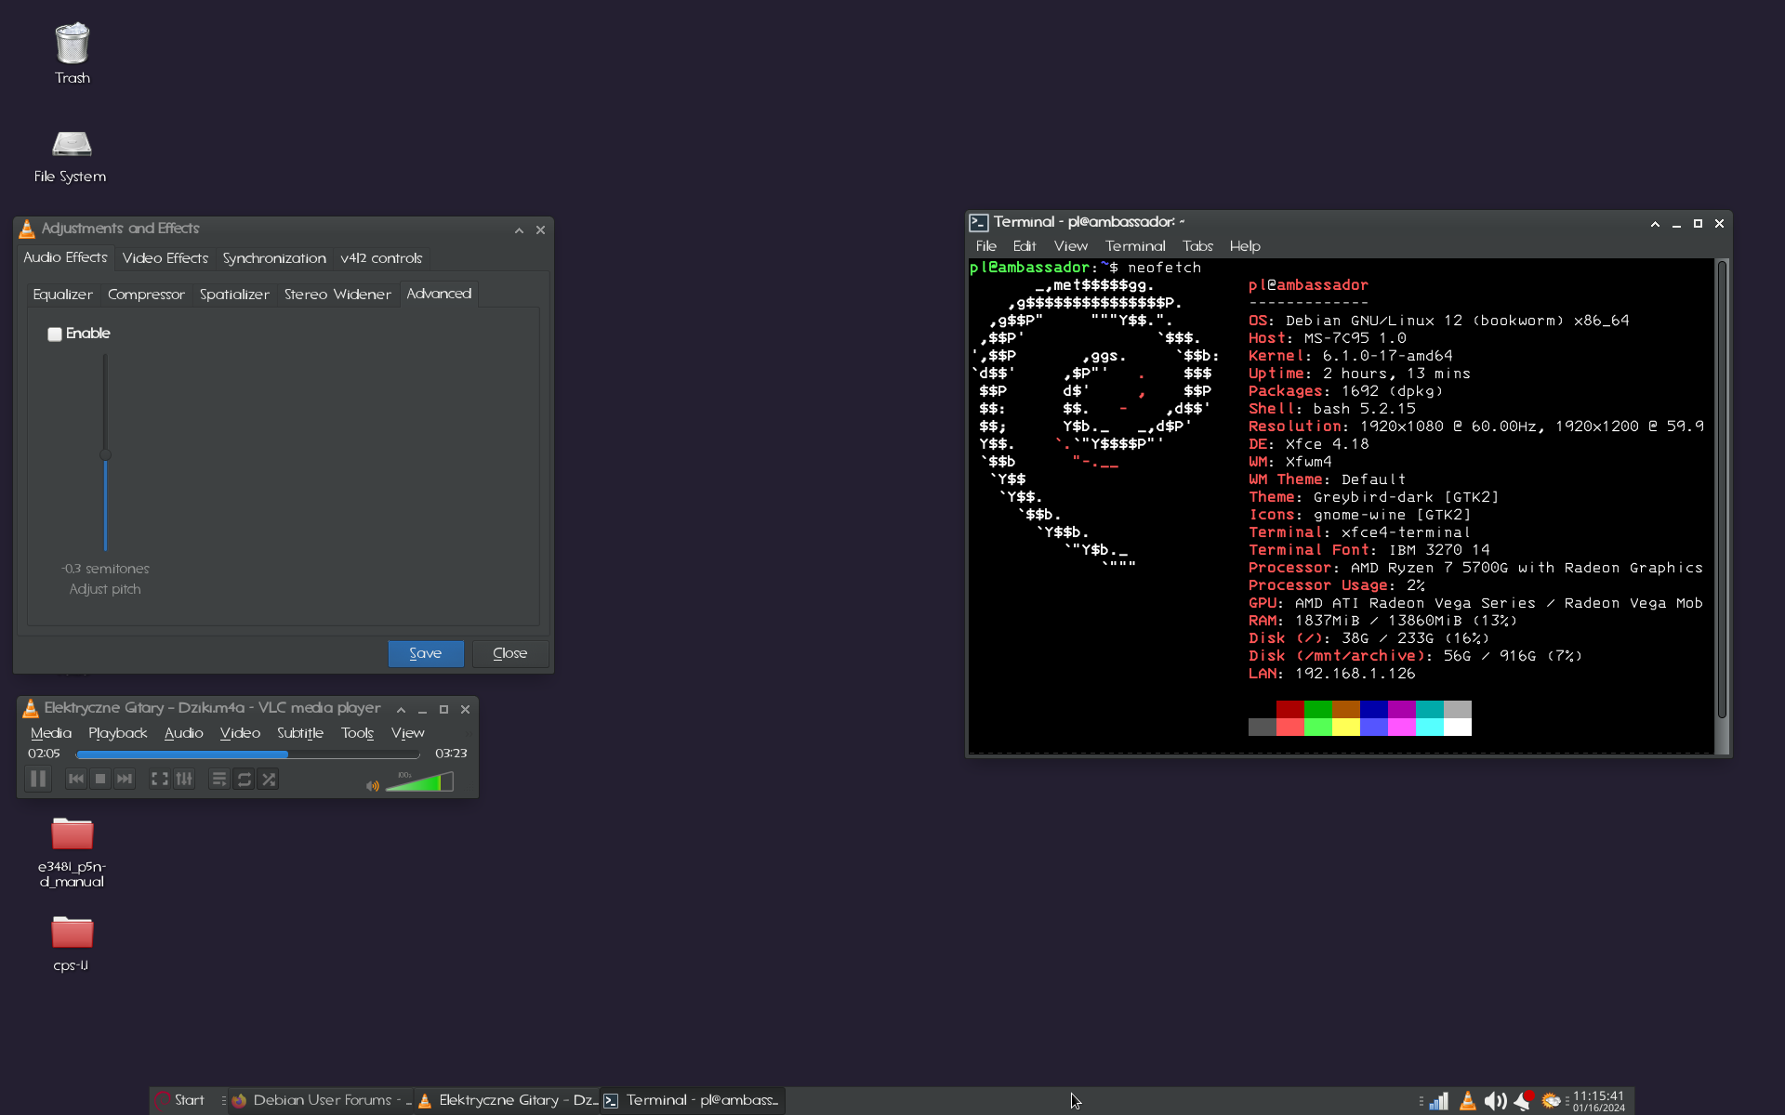Open VLC Tools menu
Screen dimensions: 1785x1115
(357, 733)
